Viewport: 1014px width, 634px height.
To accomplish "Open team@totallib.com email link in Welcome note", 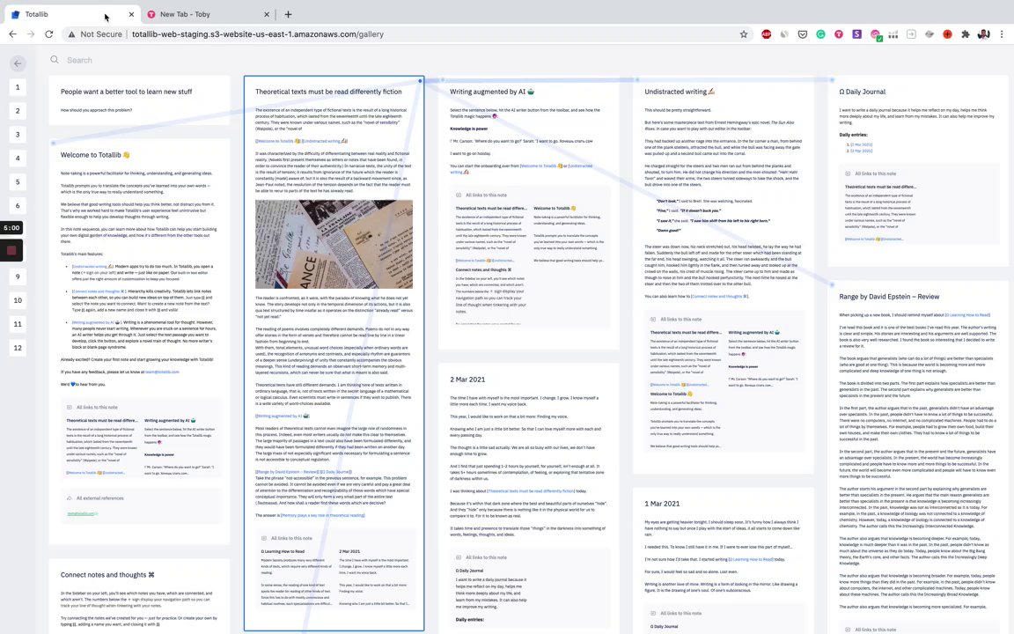I will tap(162, 372).
